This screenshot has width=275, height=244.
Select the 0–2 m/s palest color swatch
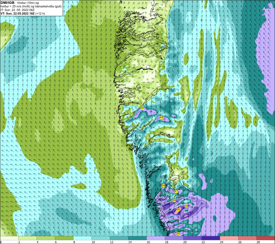[x=9, y=238]
